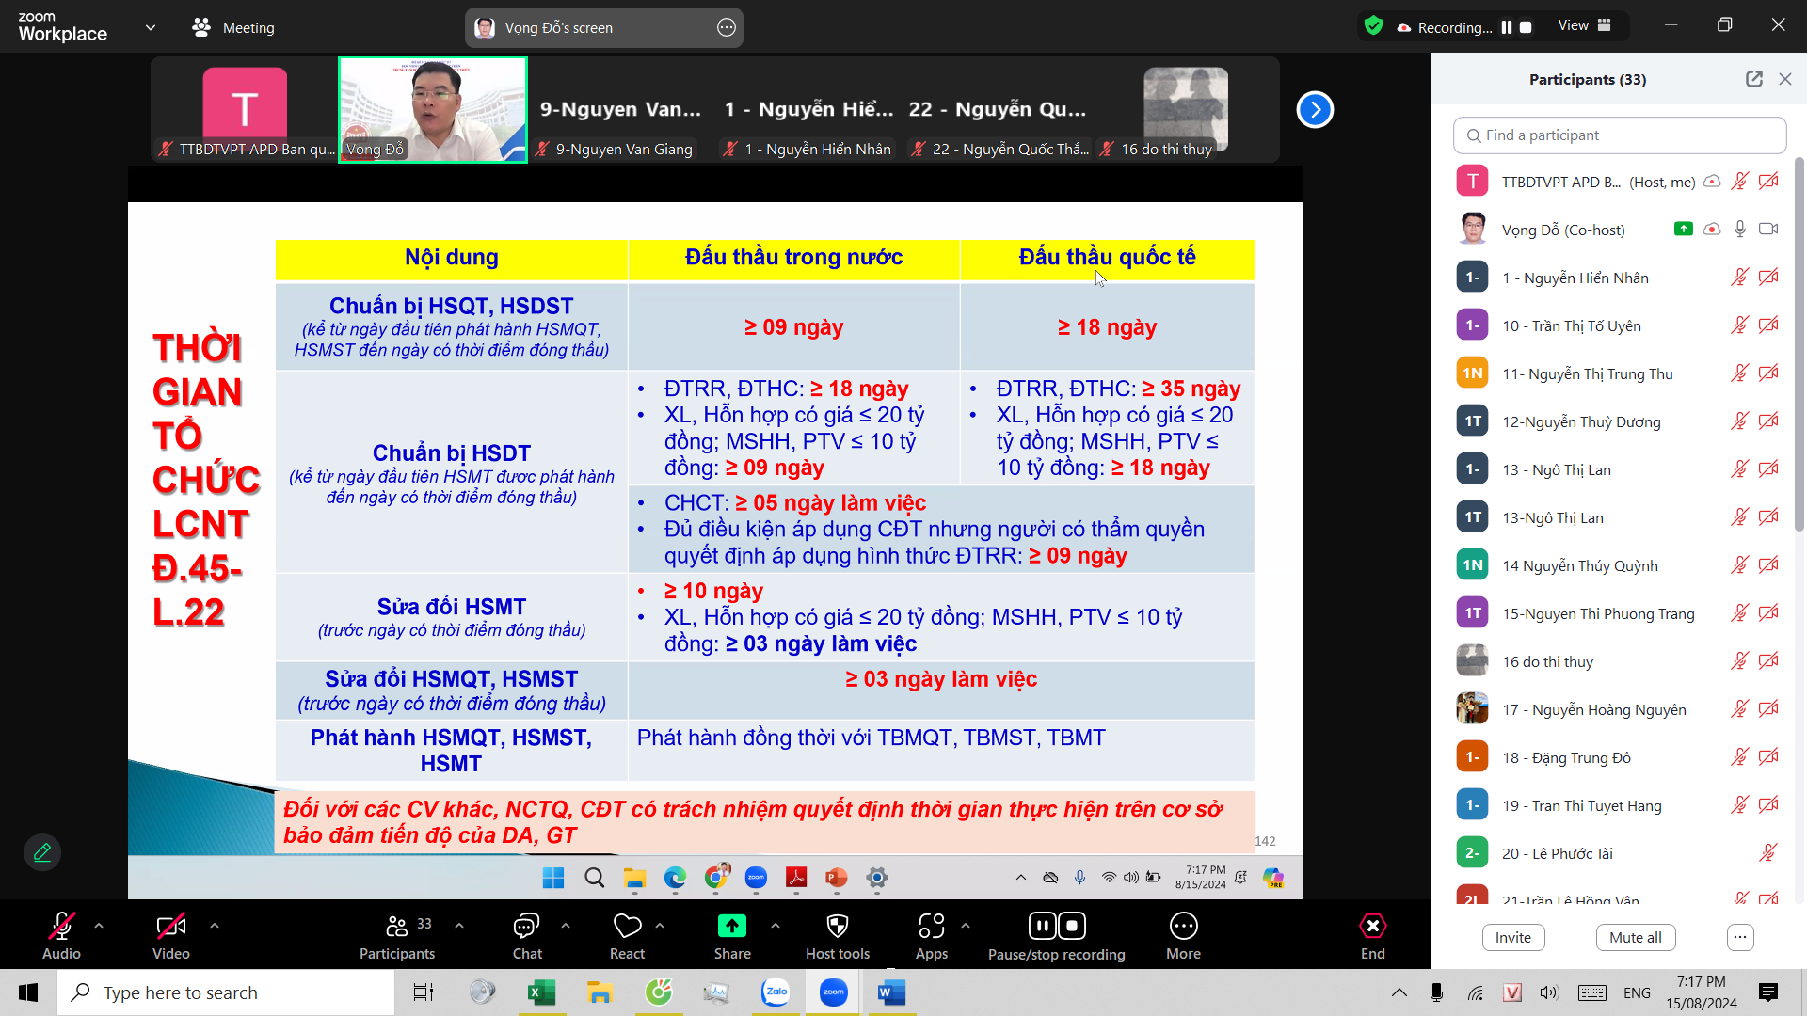Toggle Vọng Đỗ's microphone in participant list

(1740, 229)
